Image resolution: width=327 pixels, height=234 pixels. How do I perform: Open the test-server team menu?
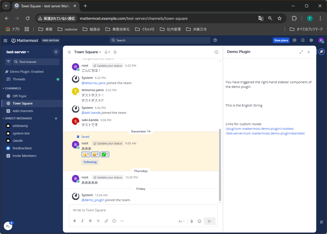click(x=18, y=52)
